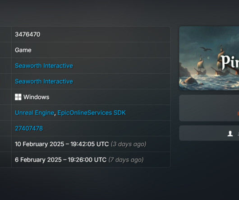Select the App ID 3476470 text
239x200 pixels.
pos(28,34)
